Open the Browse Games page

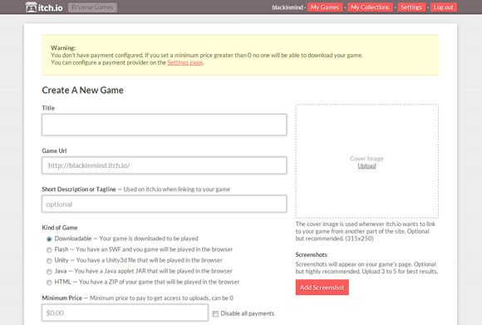click(92, 7)
